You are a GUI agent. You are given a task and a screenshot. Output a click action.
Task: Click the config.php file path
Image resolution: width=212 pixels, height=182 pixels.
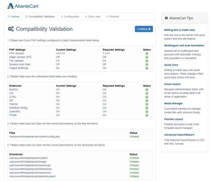(x=34, y=136)
